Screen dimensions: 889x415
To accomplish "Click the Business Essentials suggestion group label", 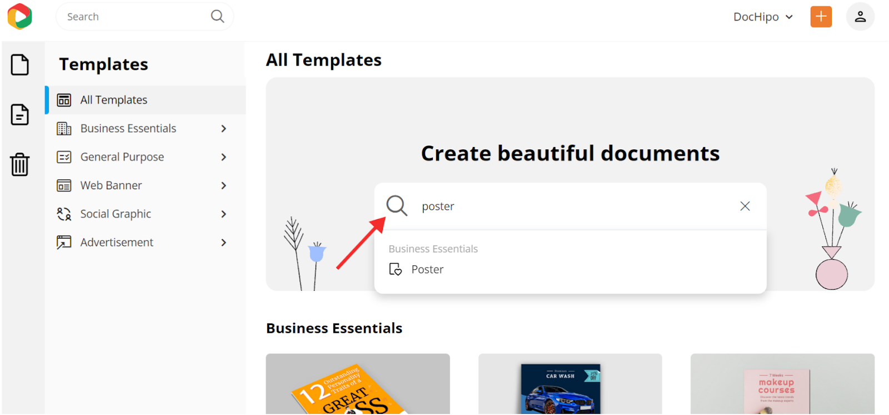I will [x=433, y=249].
